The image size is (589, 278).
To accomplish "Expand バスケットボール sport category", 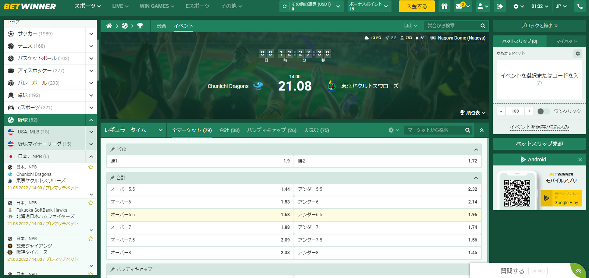I will click(x=91, y=59).
